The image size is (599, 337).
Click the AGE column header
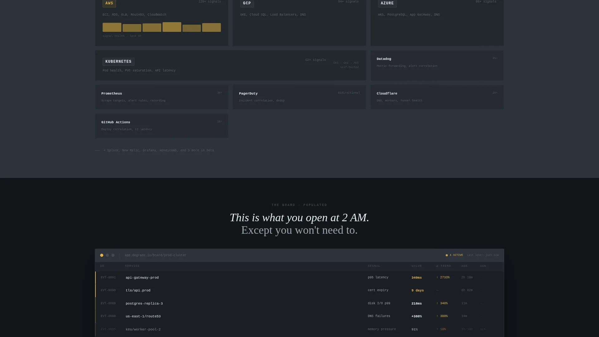tap(465, 266)
